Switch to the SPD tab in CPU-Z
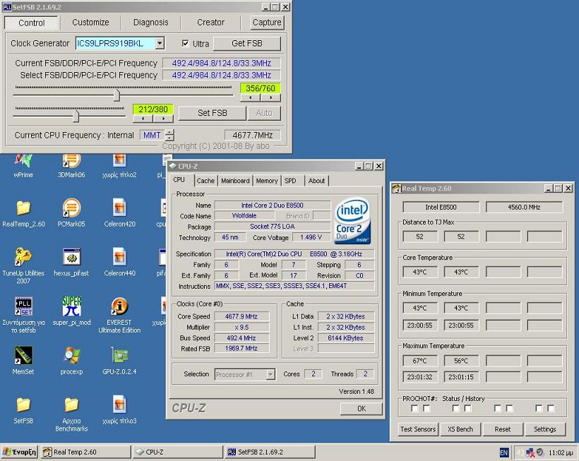Screen dimensions: 579x461 tap(290, 181)
